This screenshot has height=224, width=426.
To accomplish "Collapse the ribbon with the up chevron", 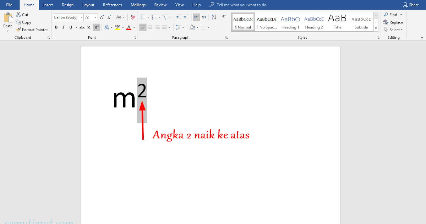I will click(422, 37).
